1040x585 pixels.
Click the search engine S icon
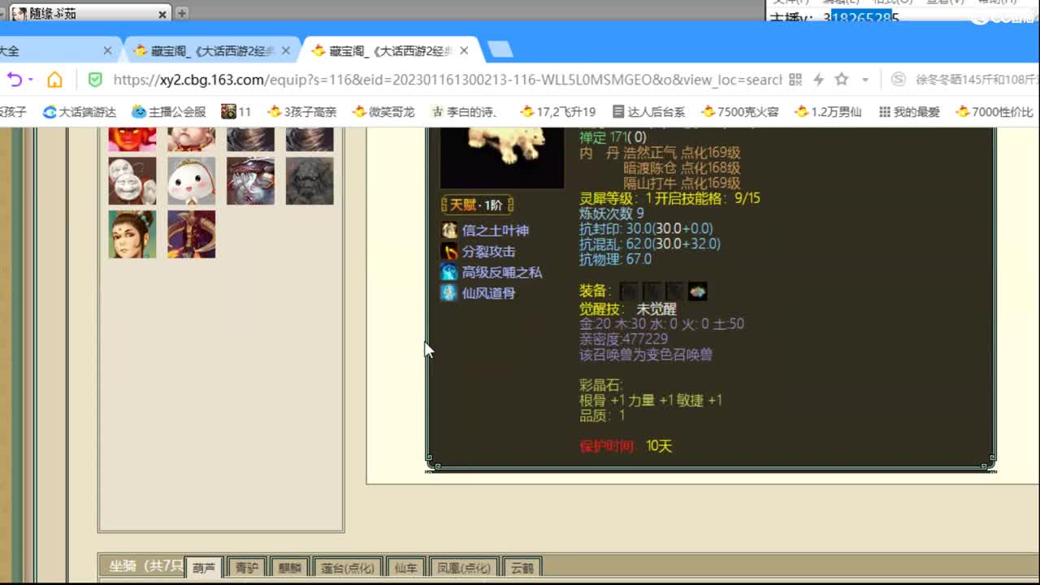(x=898, y=80)
